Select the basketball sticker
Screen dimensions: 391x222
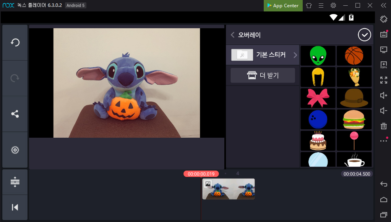pos(354,56)
